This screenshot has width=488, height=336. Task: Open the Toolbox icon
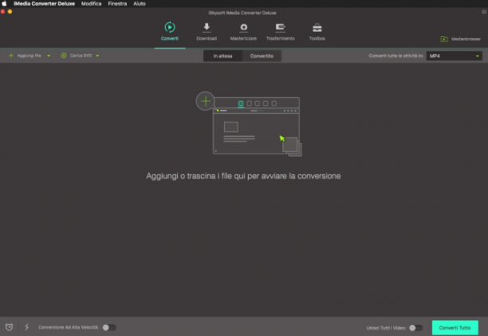[317, 28]
